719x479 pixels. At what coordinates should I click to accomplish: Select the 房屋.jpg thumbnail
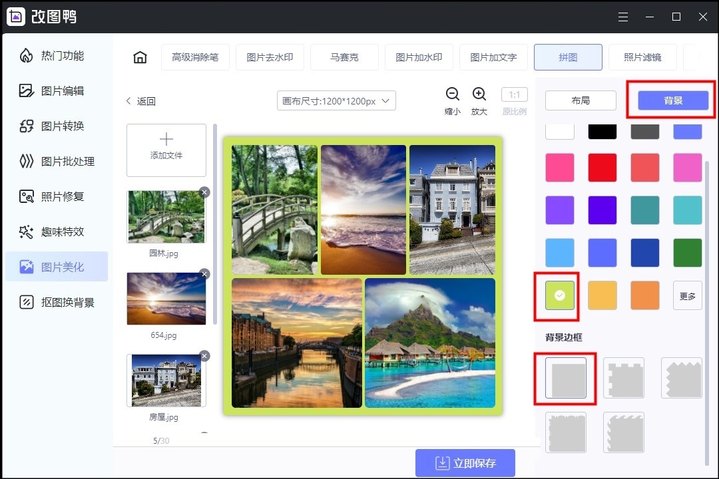166,381
